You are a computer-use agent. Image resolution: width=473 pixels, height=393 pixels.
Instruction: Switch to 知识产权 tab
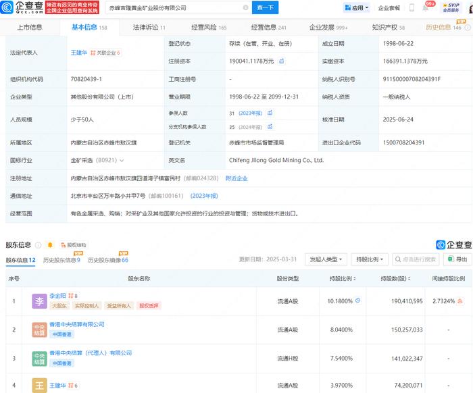coord(389,28)
